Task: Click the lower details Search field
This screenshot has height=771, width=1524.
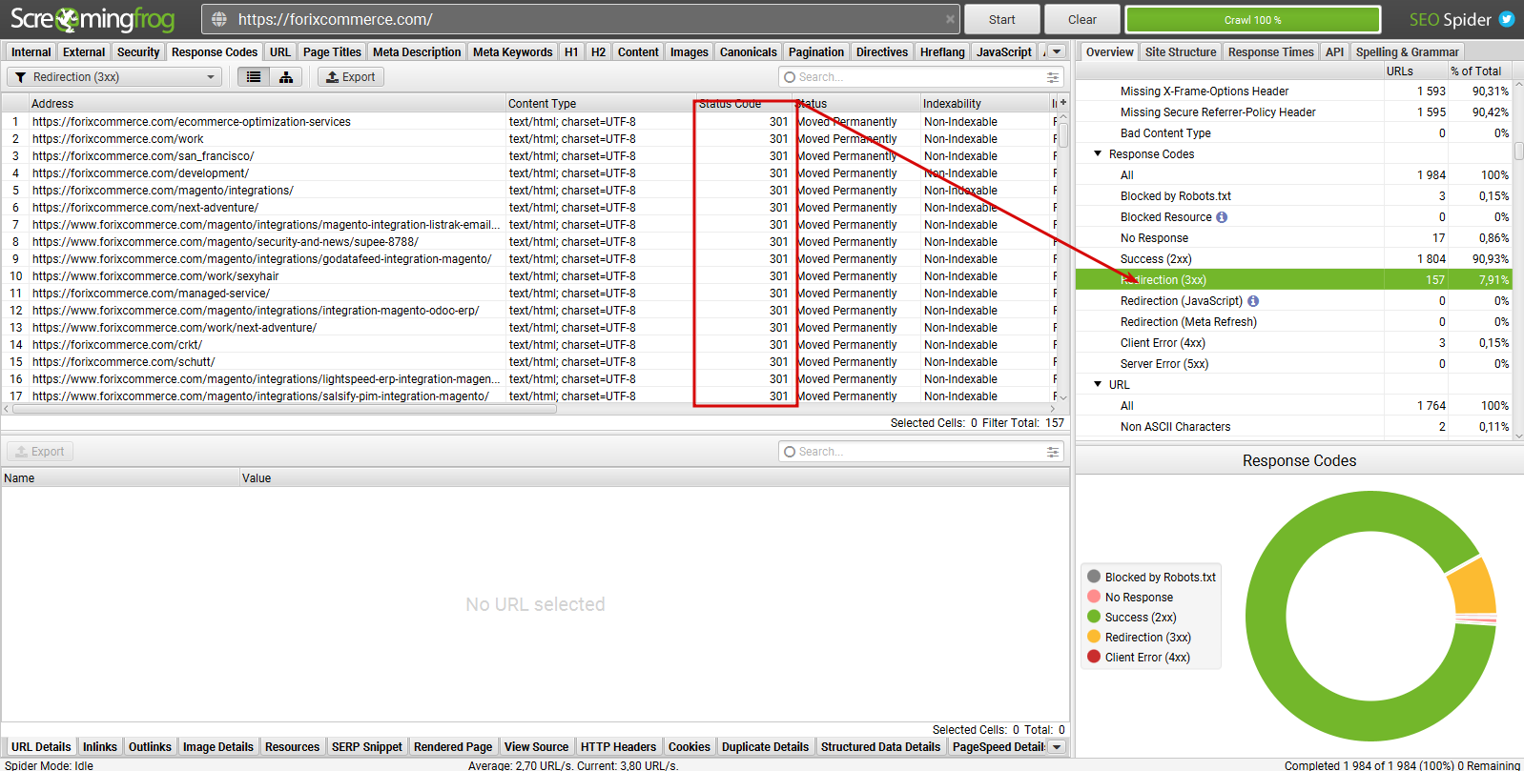Action: (920, 452)
